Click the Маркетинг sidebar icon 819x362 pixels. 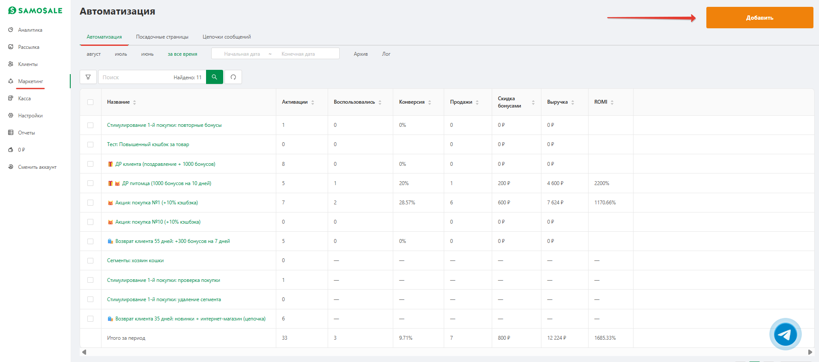click(x=11, y=81)
